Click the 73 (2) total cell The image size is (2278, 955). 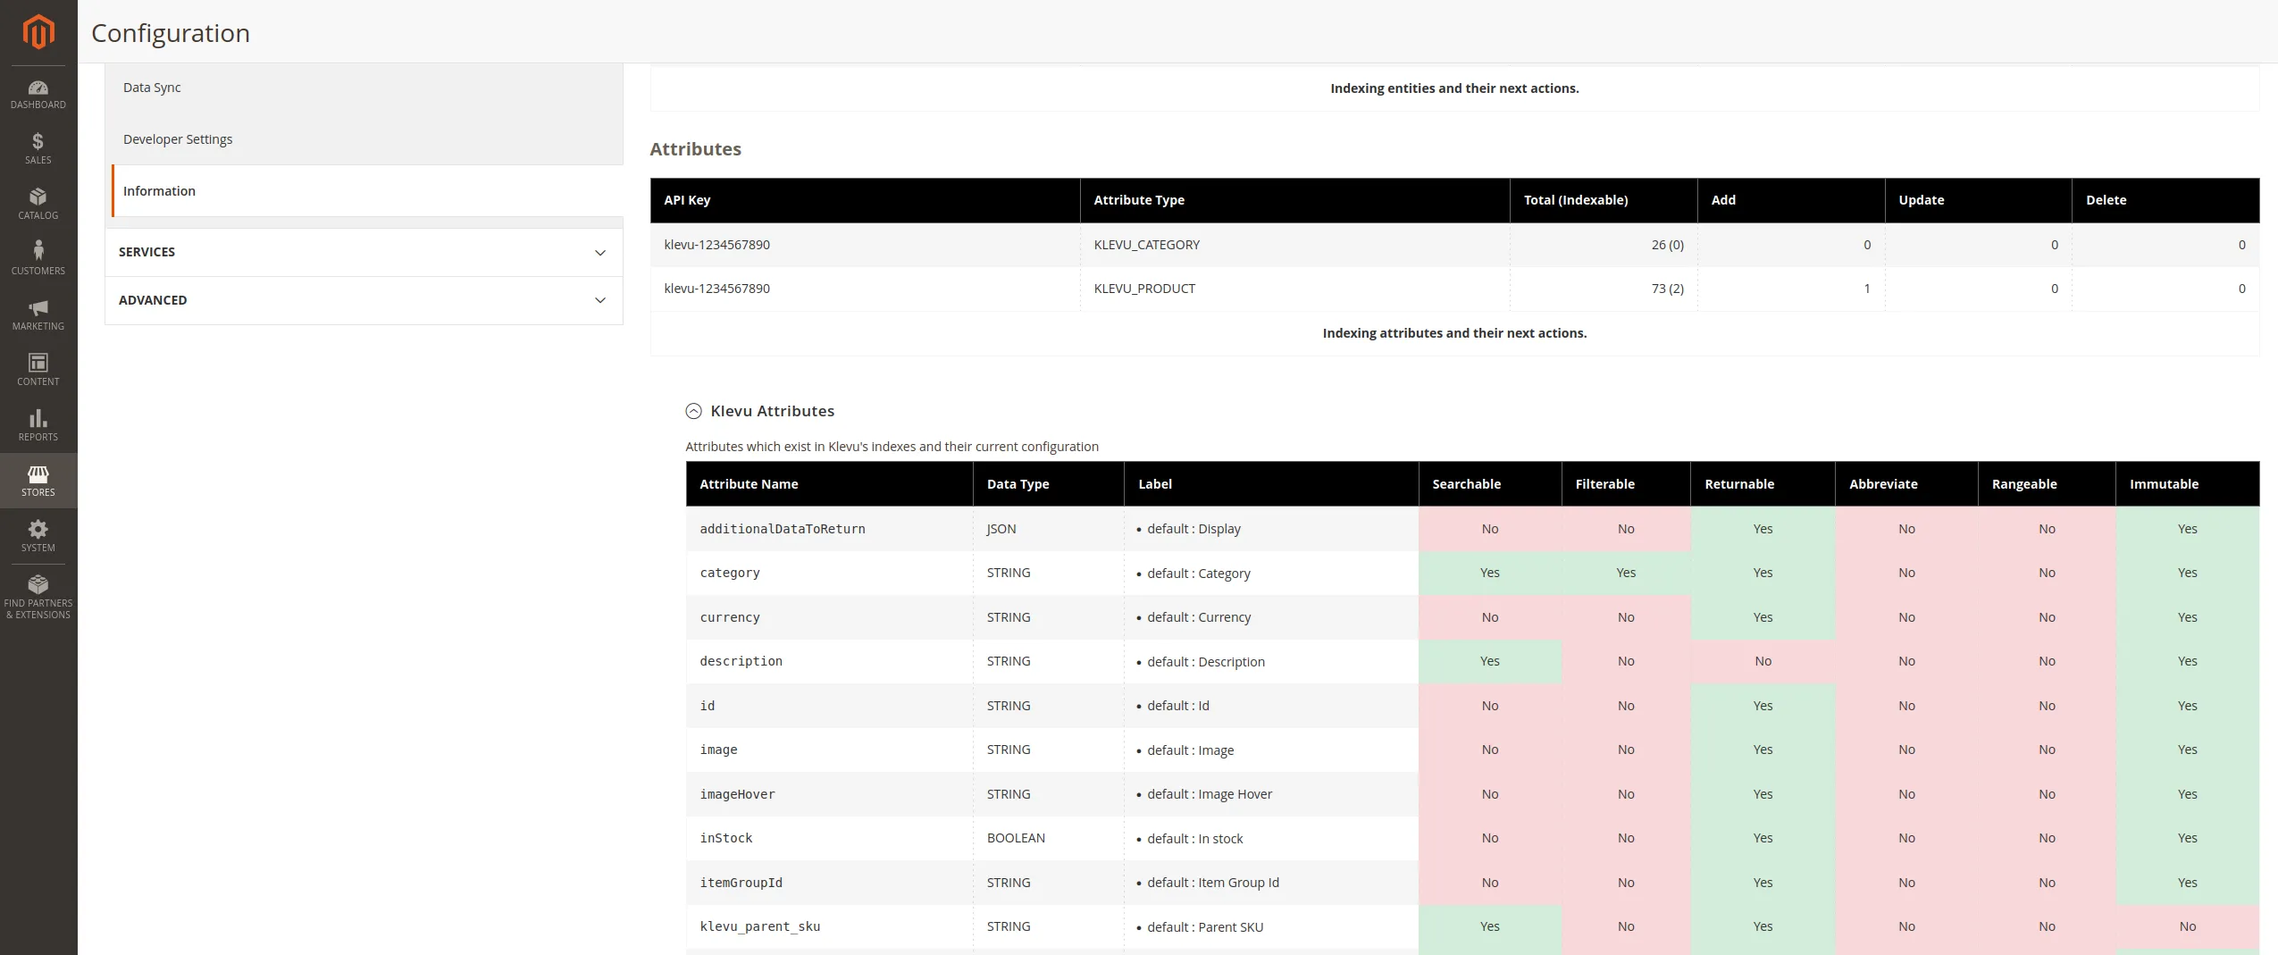pyautogui.click(x=1604, y=289)
